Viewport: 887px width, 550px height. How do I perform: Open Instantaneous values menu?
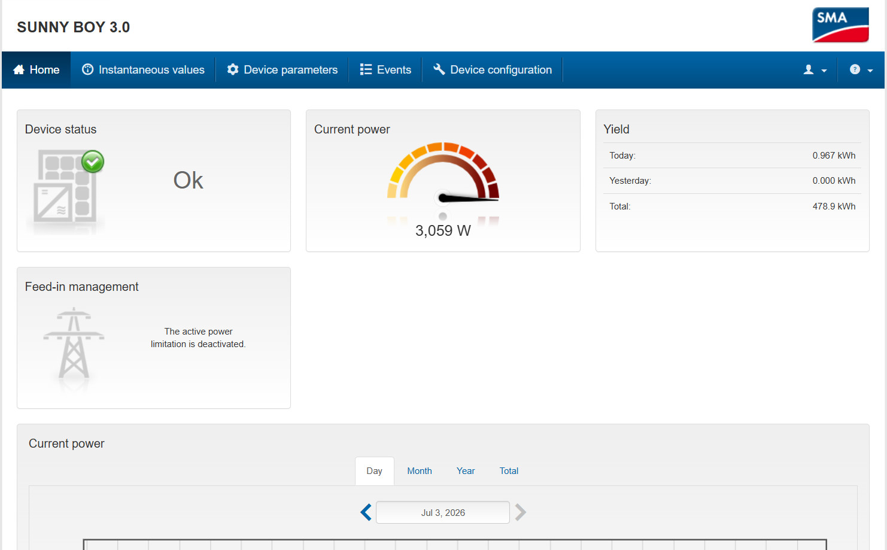click(x=143, y=70)
